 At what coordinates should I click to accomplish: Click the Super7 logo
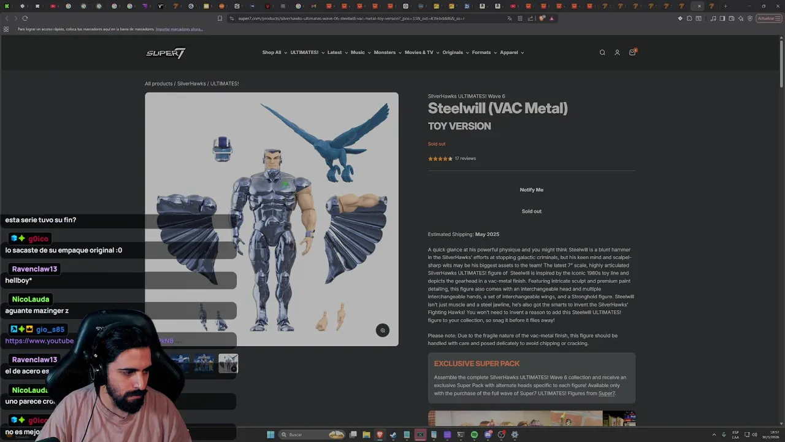[x=166, y=53]
